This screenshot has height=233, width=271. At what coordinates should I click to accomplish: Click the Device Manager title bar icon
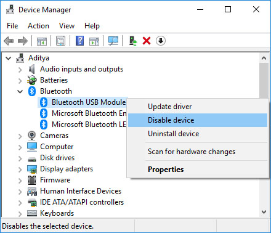pyautogui.click(x=10, y=9)
